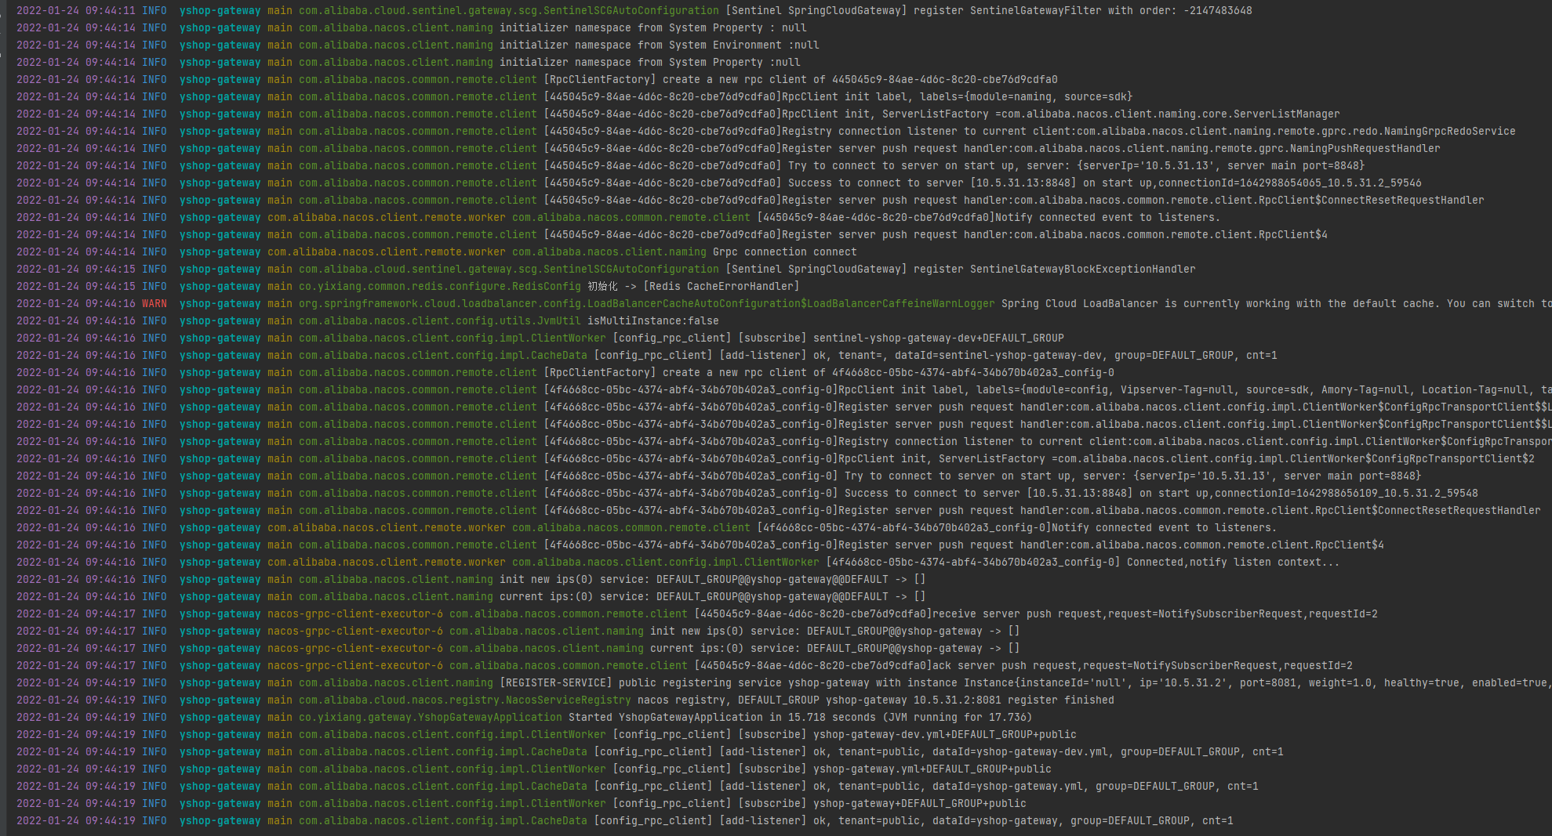Click "ack server push request" message
The image size is (1552, 836).
click(x=1005, y=665)
